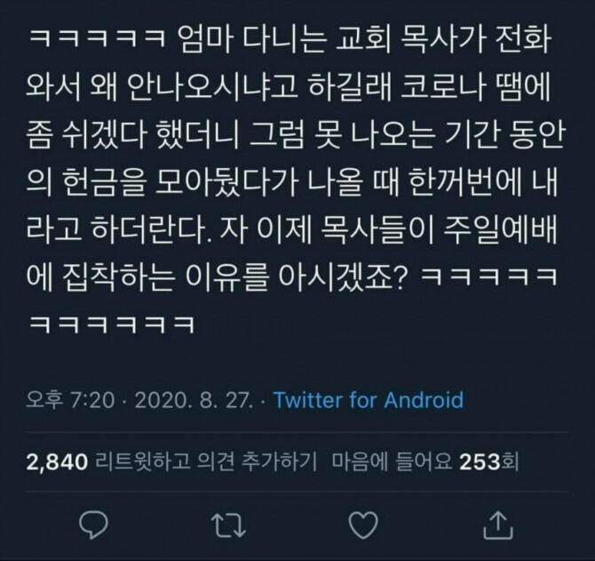Viewport: 595px width, 561px height.
Task: Open the share menu via upload arrow icon
Action: (x=498, y=525)
